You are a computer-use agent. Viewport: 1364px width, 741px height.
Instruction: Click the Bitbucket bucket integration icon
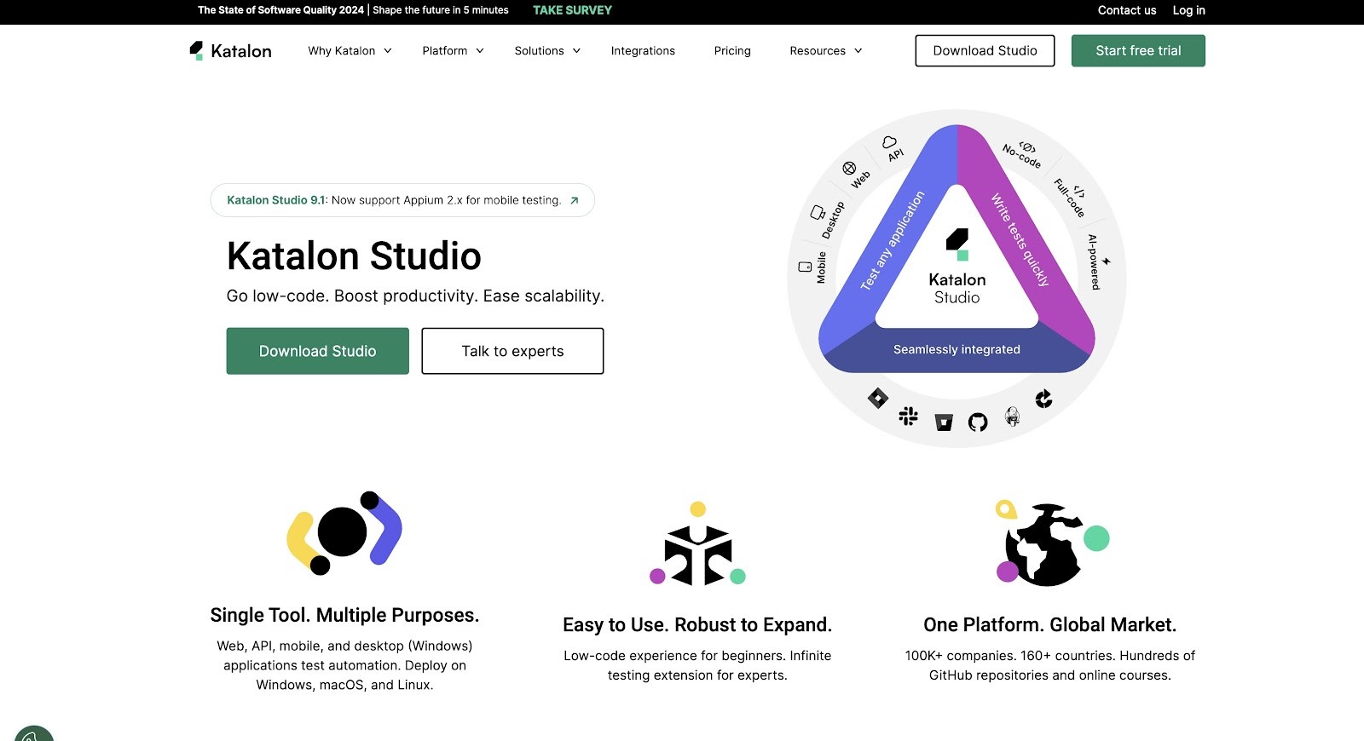(944, 422)
